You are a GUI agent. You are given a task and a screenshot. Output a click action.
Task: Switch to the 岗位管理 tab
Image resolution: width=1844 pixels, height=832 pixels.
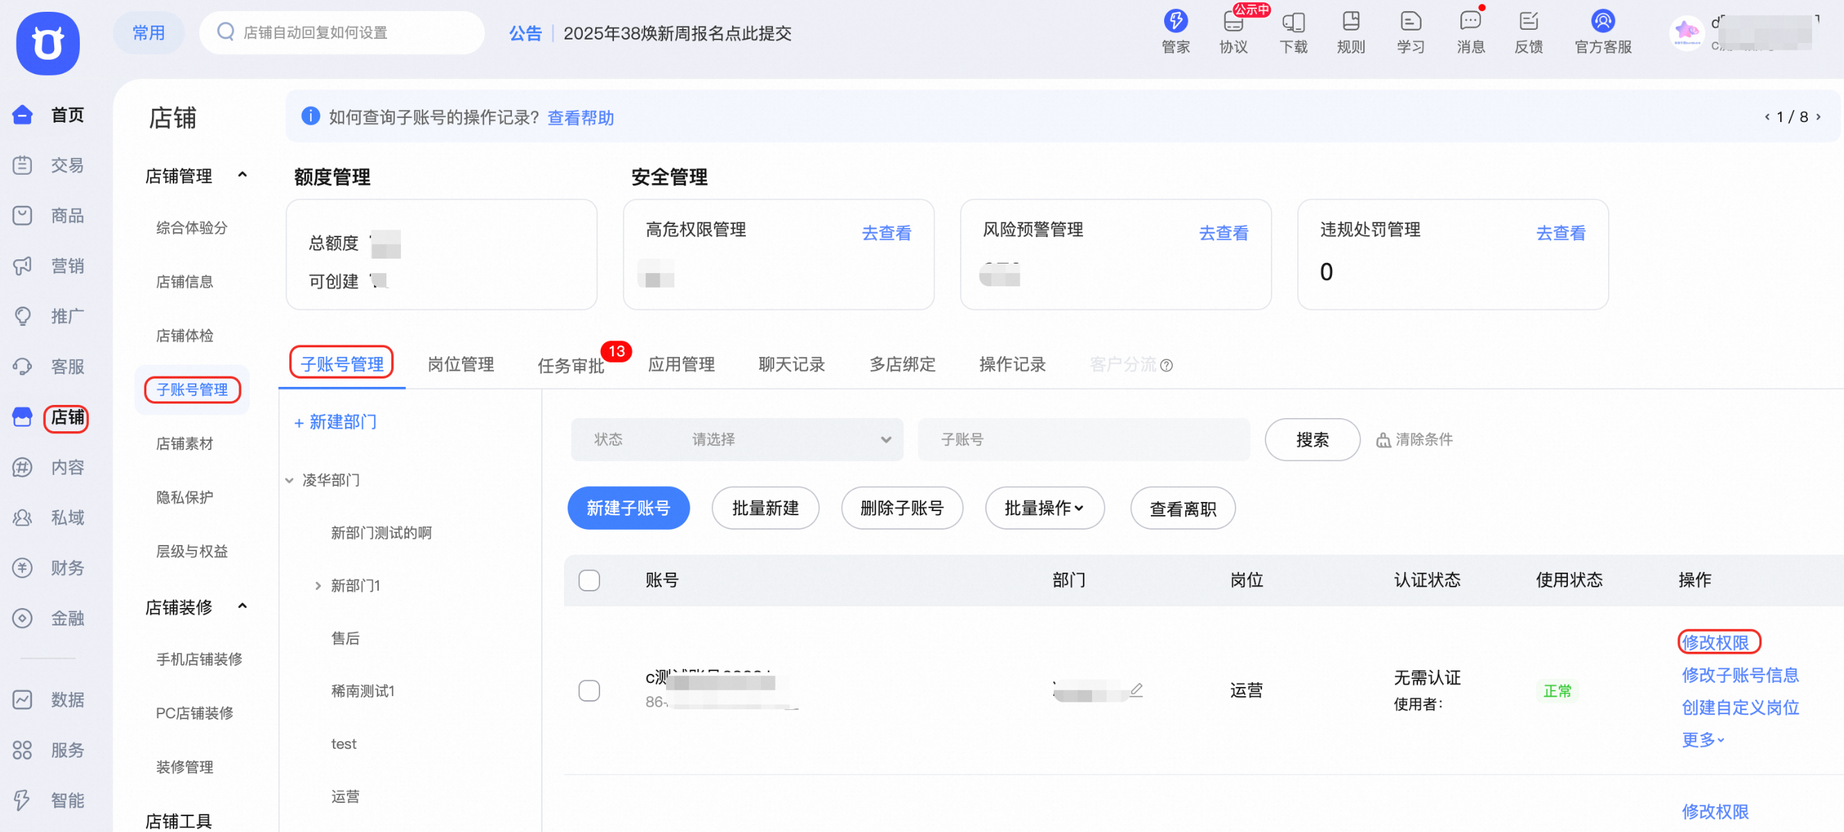(x=460, y=364)
